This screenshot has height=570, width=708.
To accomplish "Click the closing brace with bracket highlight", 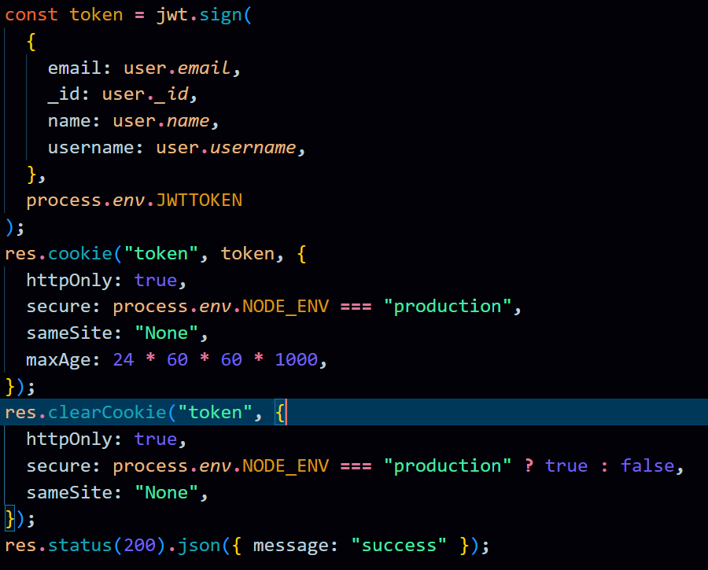I will coord(8,518).
